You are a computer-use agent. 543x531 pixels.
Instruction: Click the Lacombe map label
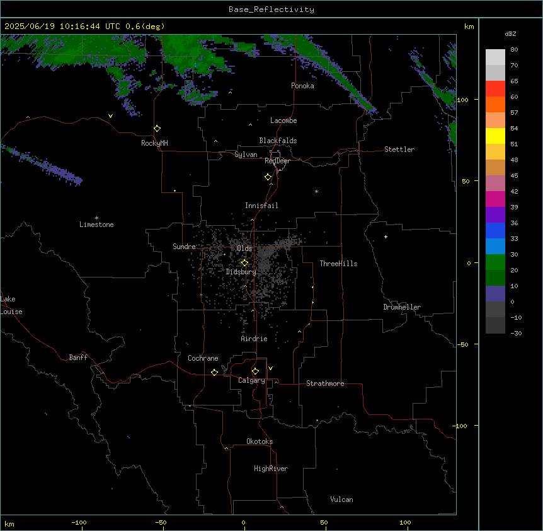283,120
